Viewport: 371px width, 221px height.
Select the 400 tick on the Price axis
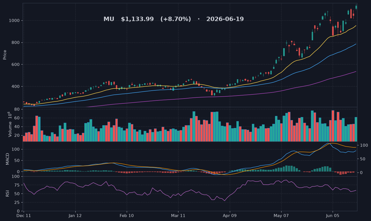[15, 87]
